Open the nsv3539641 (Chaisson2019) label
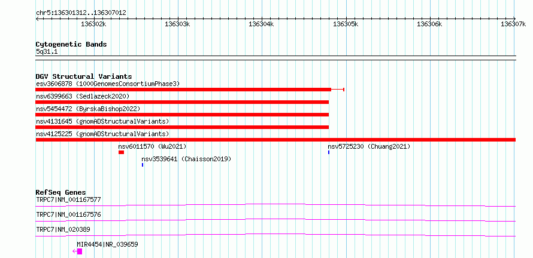This screenshot has height=258, width=533. click(x=186, y=159)
